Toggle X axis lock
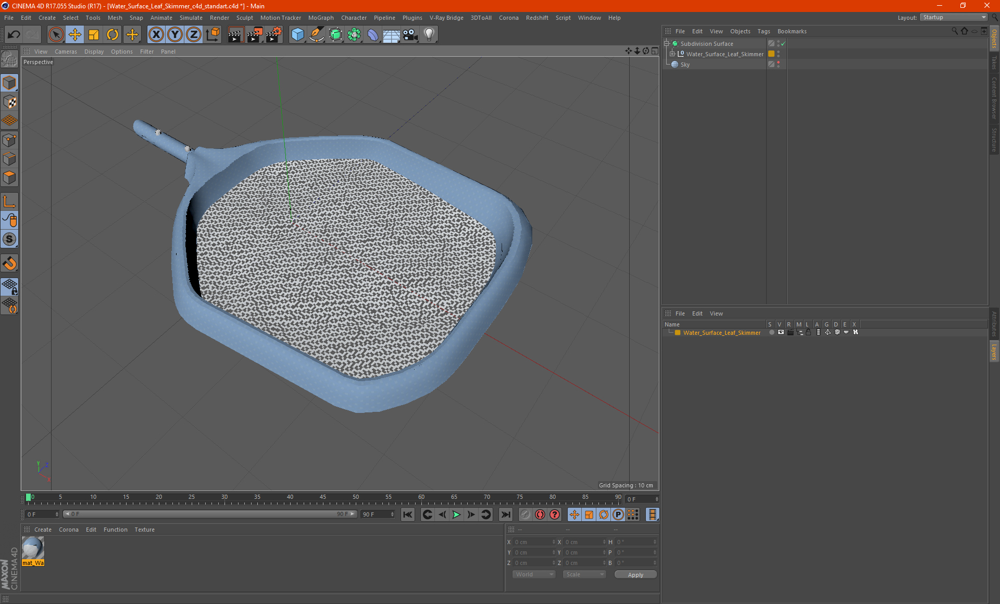 click(x=156, y=34)
